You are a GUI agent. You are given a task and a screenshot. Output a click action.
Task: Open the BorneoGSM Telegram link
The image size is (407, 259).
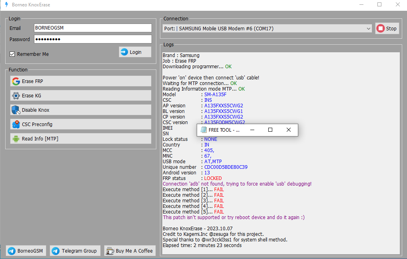click(x=26, y=251)
